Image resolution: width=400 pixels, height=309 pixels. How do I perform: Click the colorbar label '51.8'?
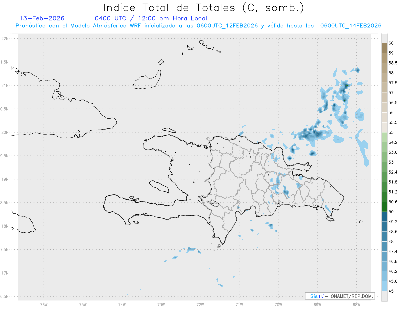click(393, 182)
